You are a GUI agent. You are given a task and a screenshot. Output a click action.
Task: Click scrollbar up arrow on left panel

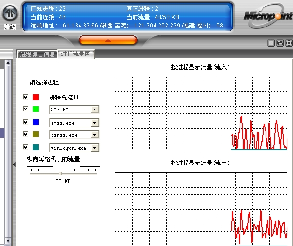pyautogui.click(x=8, y=63)
